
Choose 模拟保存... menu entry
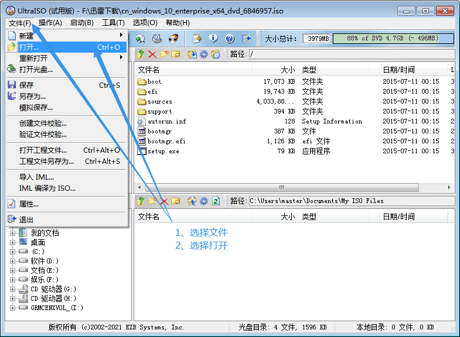click(x=67, y=108)
